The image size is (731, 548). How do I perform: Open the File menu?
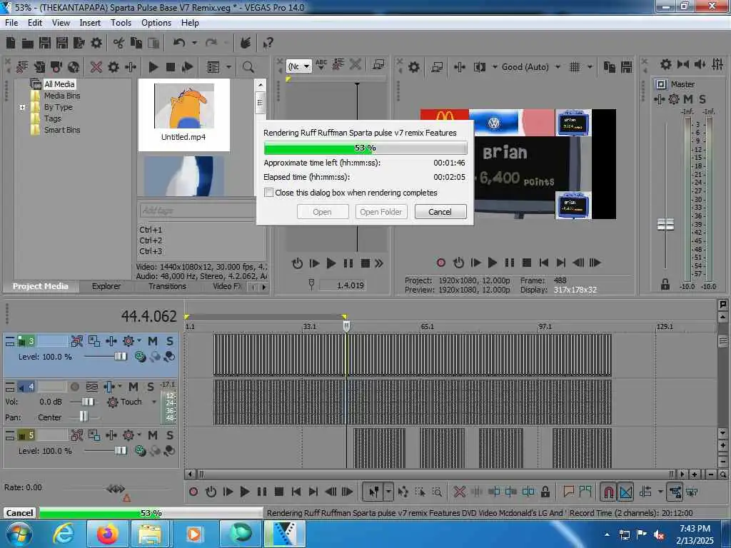pos(11,23)
